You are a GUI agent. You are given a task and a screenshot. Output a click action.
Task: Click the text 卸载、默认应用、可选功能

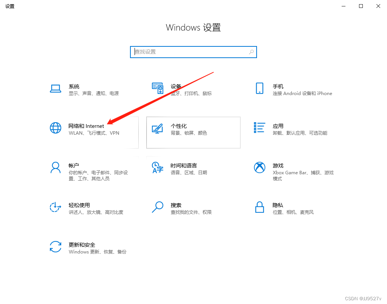click(300, 133)
